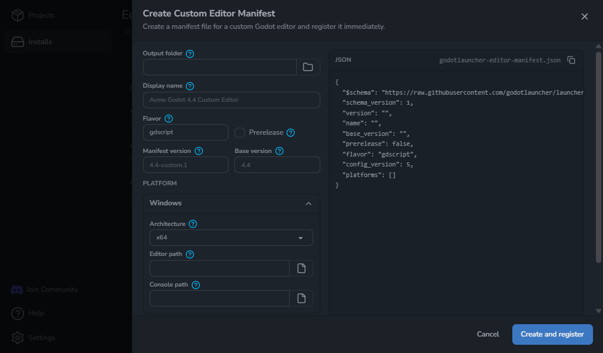Focus the Output folder input field
This screenshot has height=353, width=603.
point(220,67)
